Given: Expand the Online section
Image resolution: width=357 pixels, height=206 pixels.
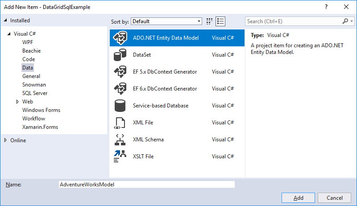Looking at the screenshot, I should coord(5,140).
